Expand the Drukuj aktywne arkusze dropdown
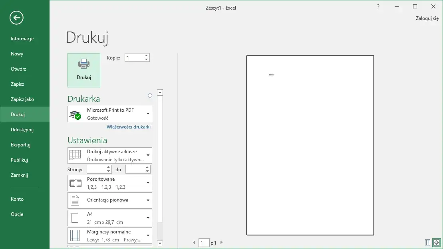The height and width of the screenshot is (249, 443). click(x=110, y=155)
